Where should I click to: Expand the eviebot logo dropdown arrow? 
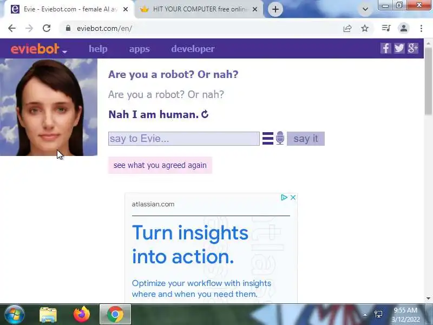click(64, 51)
